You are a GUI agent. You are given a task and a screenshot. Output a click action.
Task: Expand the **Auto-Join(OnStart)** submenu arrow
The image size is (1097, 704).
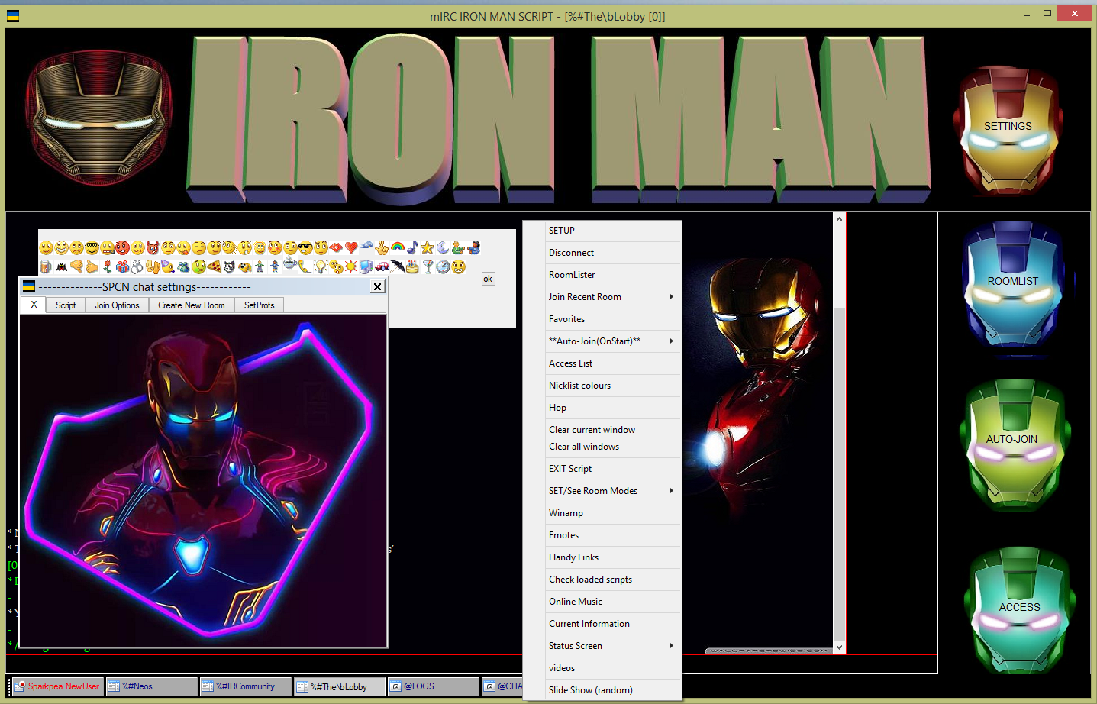click(672, 341)
